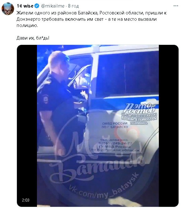182x209 pixels.
Task: Click the "ПОДПИШИСЬ" label in the watermark
Action: pos(139,123)
